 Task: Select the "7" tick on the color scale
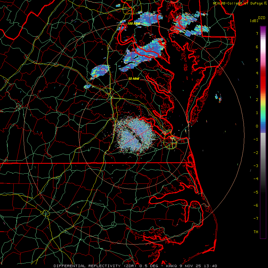coord(257,33)
